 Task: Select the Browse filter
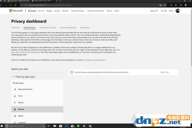tap(37, 109)
